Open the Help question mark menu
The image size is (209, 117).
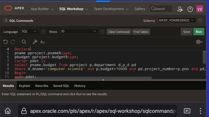[190, 9]
